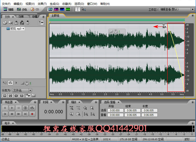The width and height of the screenshot is (196, 142).
Task: Click the green horizontal zoom scrollbar
Action: 117,20
